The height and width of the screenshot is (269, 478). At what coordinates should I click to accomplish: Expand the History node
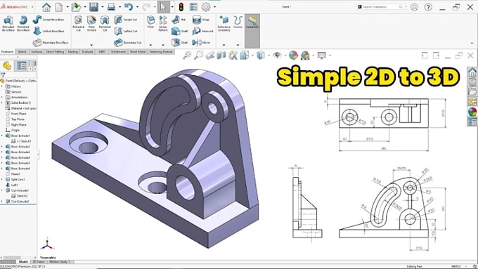(2, 86)
